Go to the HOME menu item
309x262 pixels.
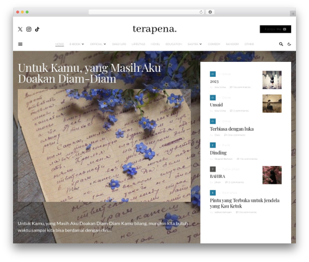[x=59, y=44]
